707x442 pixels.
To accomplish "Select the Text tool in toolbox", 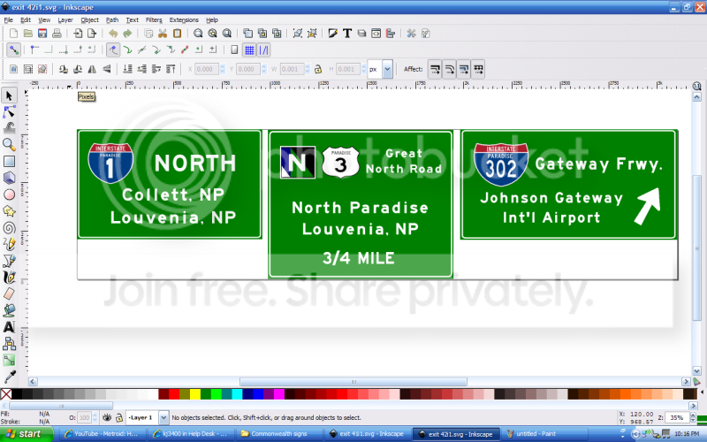I will click(9, 326).
